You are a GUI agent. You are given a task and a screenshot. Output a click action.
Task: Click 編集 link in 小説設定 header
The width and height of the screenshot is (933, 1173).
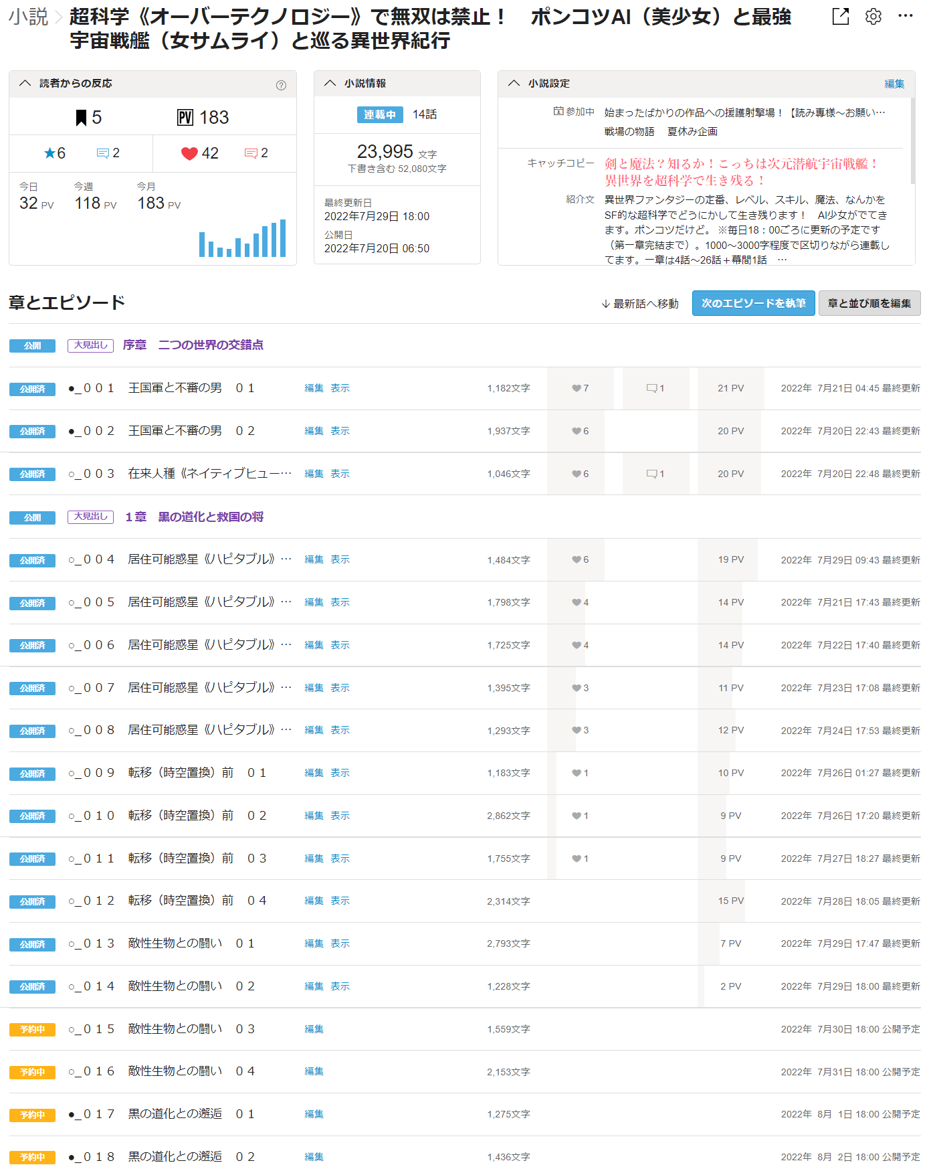[894, 84]
